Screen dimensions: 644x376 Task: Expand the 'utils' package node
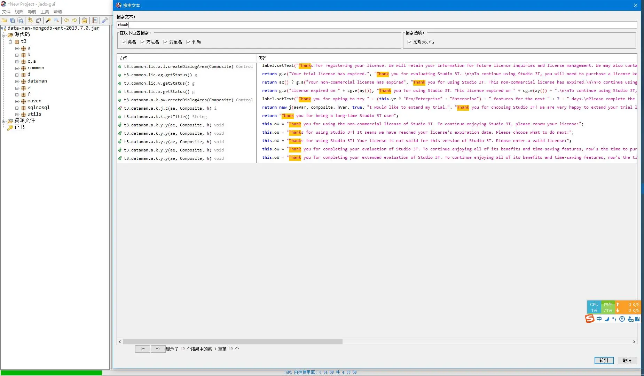(x=17, y=115)
